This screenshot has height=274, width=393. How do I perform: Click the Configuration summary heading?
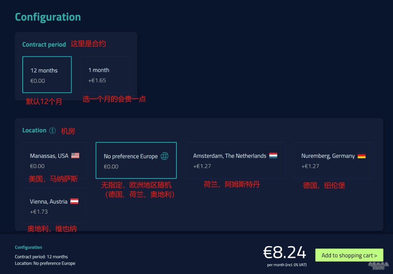click(x=29, y=247)
